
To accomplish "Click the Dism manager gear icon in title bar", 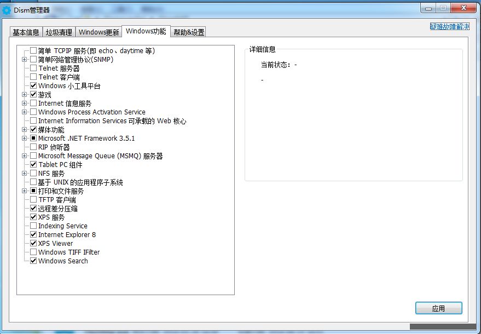I will coord(7,10).
